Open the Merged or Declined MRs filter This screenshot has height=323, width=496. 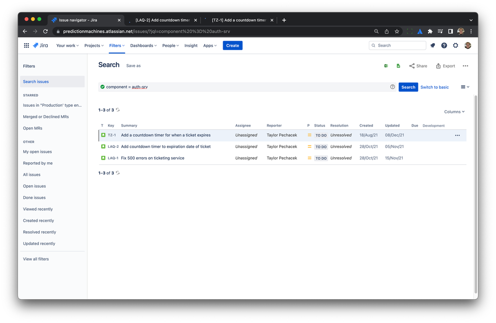[x=46, y=117]
